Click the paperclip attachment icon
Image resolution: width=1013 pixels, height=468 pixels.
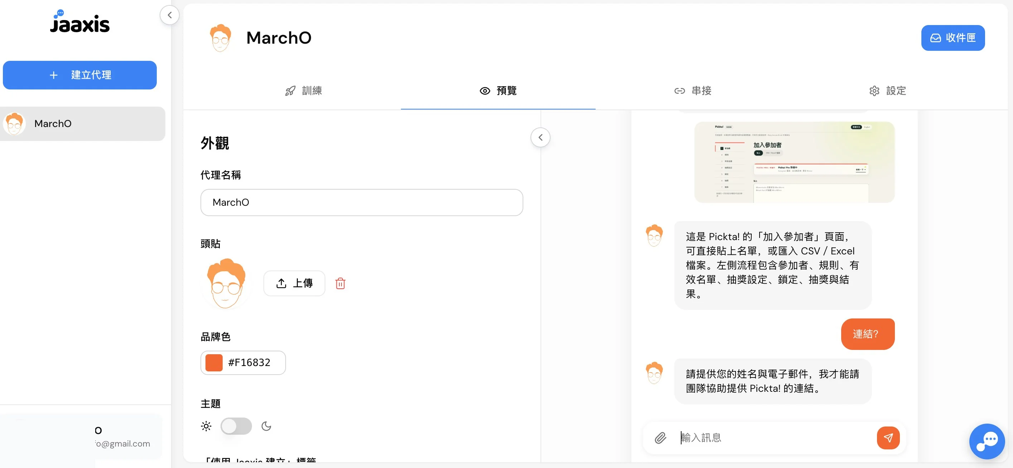coord(661,438)
